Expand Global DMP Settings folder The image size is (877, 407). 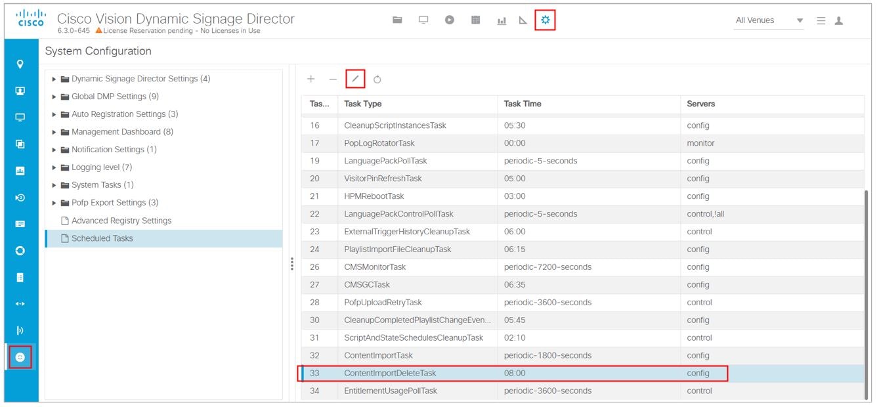click(x=54, y=96)
